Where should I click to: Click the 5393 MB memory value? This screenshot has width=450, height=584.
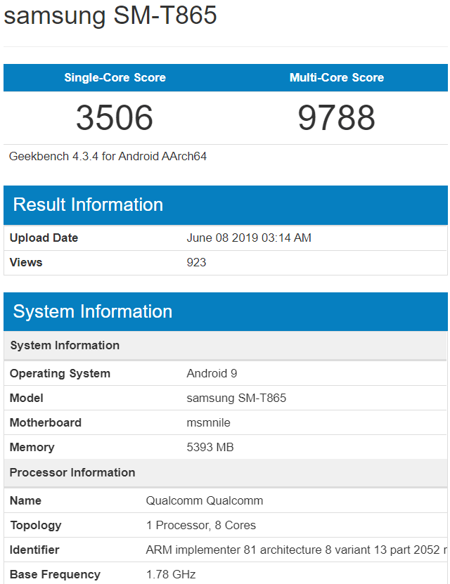pos(210,447)
